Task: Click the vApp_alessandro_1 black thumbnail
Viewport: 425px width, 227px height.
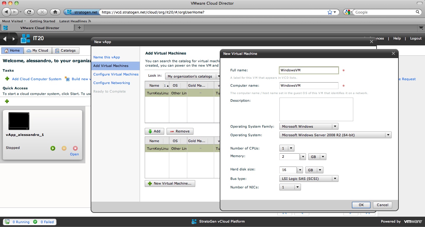Action: [x=19, y=121]
